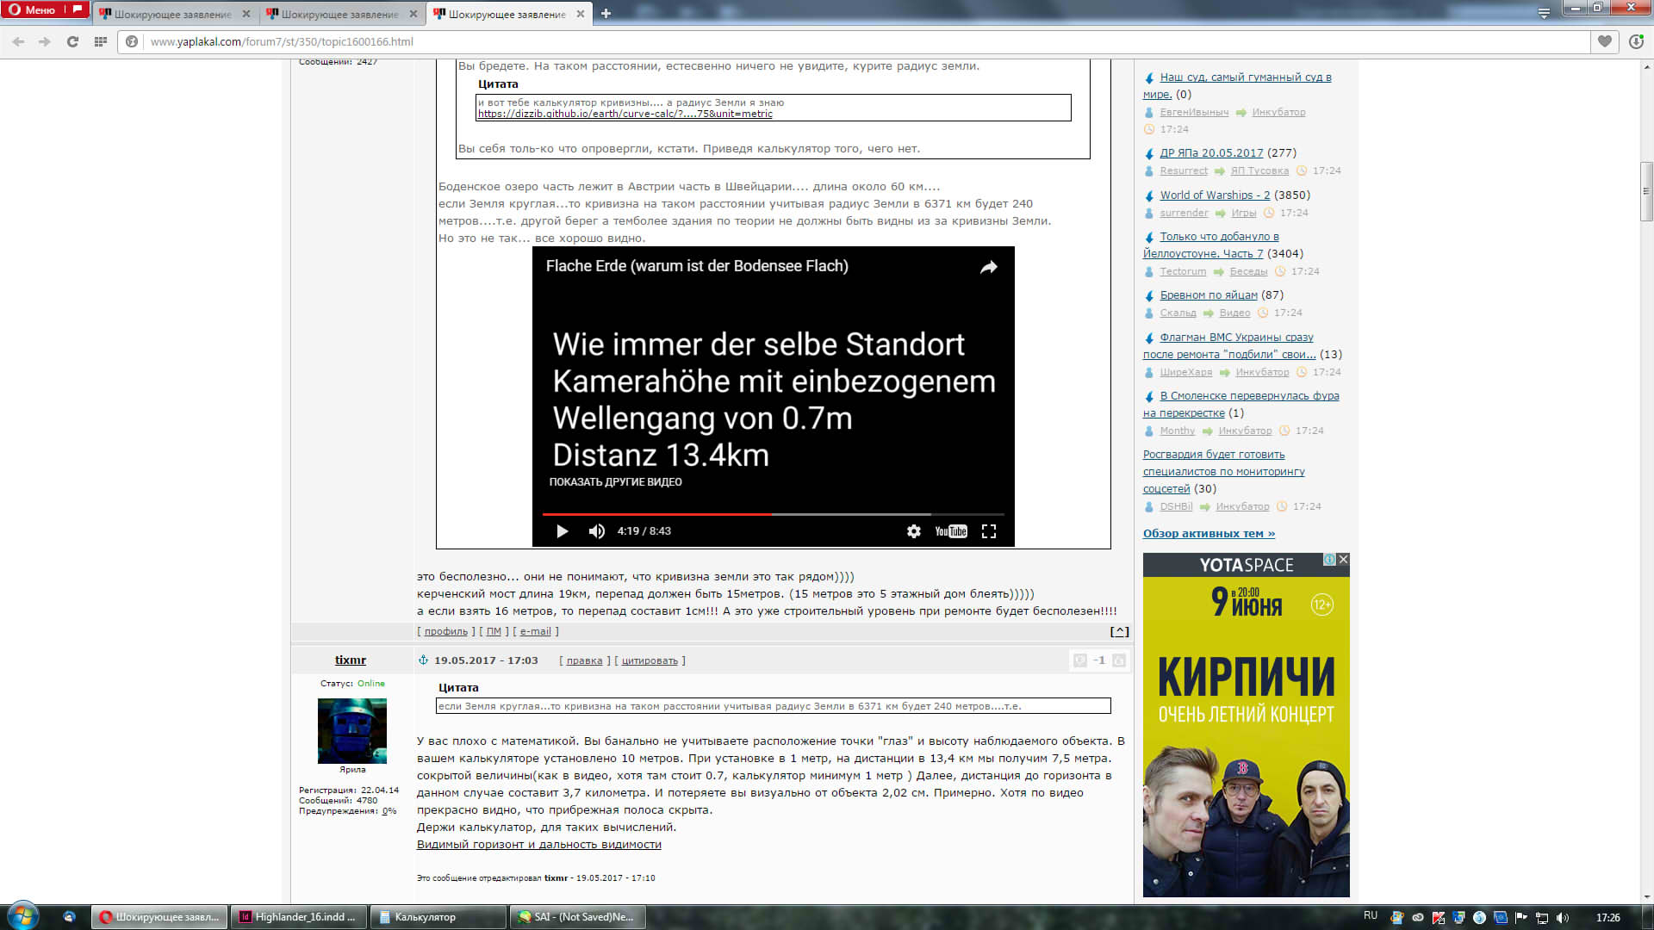This screenshot has height=930, width=1654.
Task: Open the dizzib.github.io curve-calc link
Action: click(625, 114)
